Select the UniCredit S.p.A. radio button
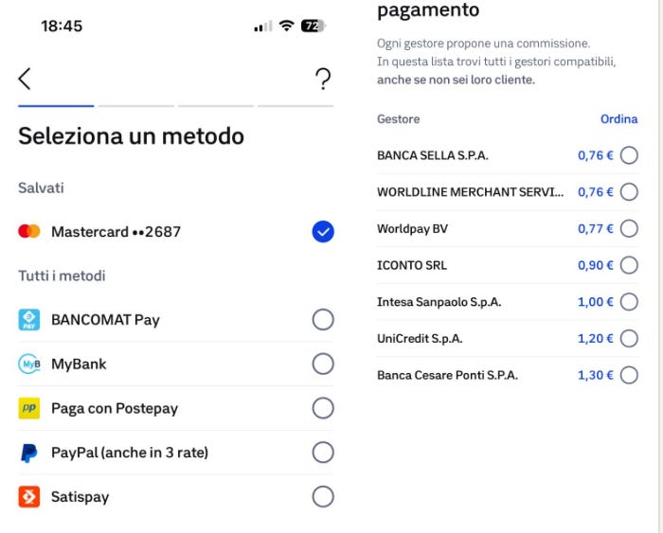The height and width of the screenshot is (533, 663). (x=629, y=339)
